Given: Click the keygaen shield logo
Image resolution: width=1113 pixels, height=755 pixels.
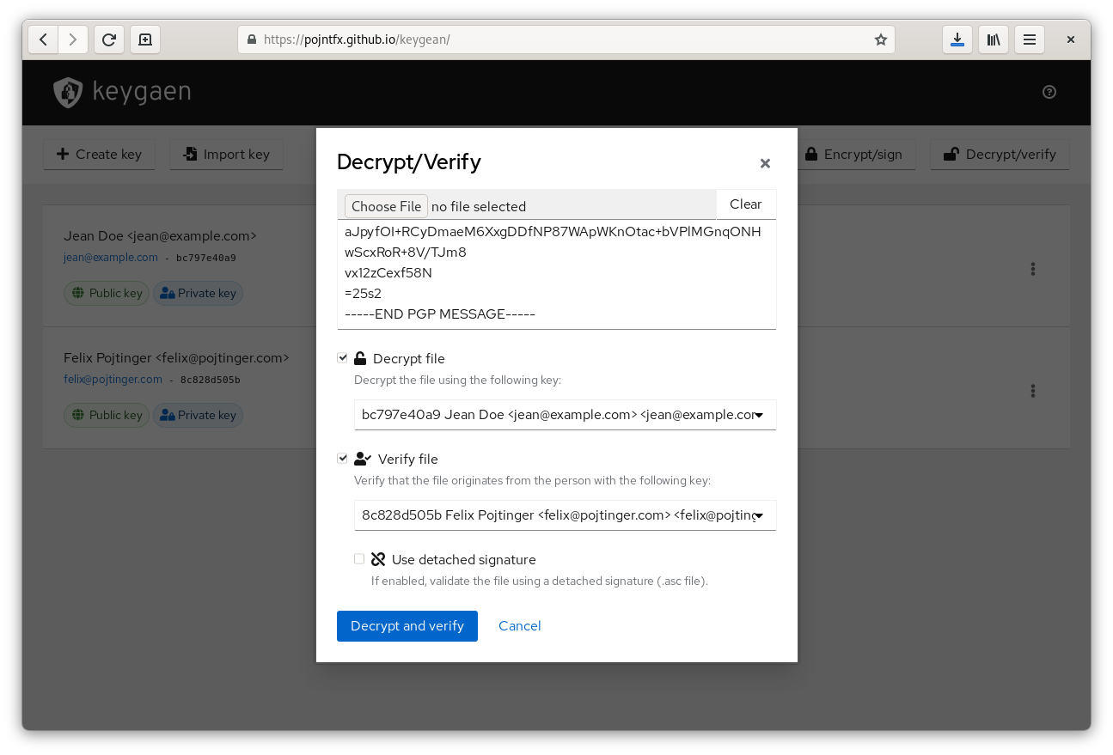Looking at the screenshot, I should 68,93.
